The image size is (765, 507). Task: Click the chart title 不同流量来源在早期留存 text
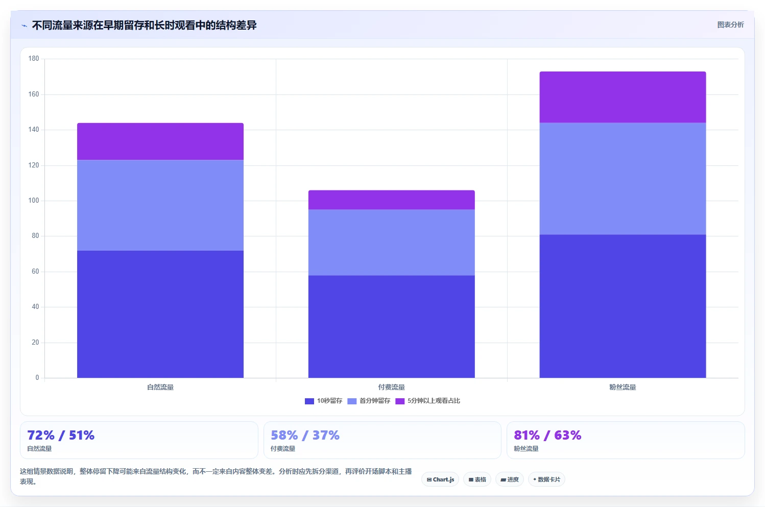click(145, 25)
